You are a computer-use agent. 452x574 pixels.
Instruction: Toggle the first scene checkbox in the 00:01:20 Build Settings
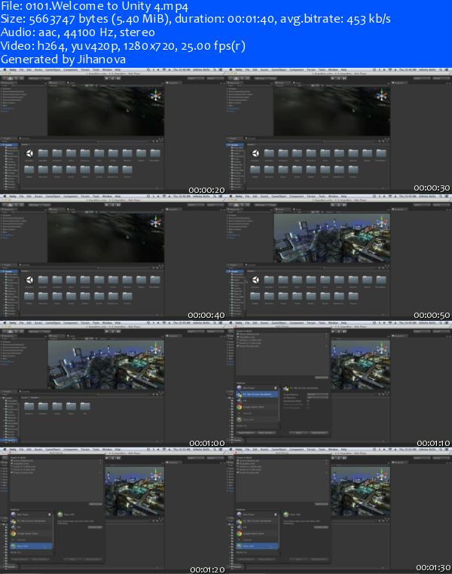(12, 460)
